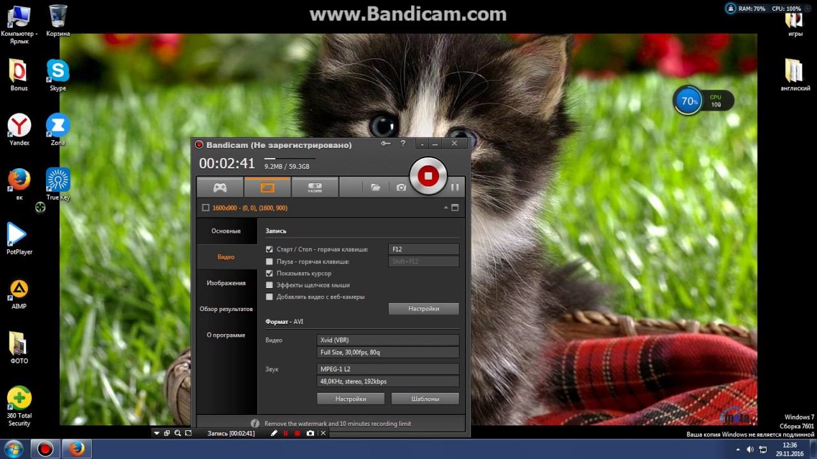Toggle full window icon next to up arrow
This screenshot has width=817, height=459.
[455, 208]
